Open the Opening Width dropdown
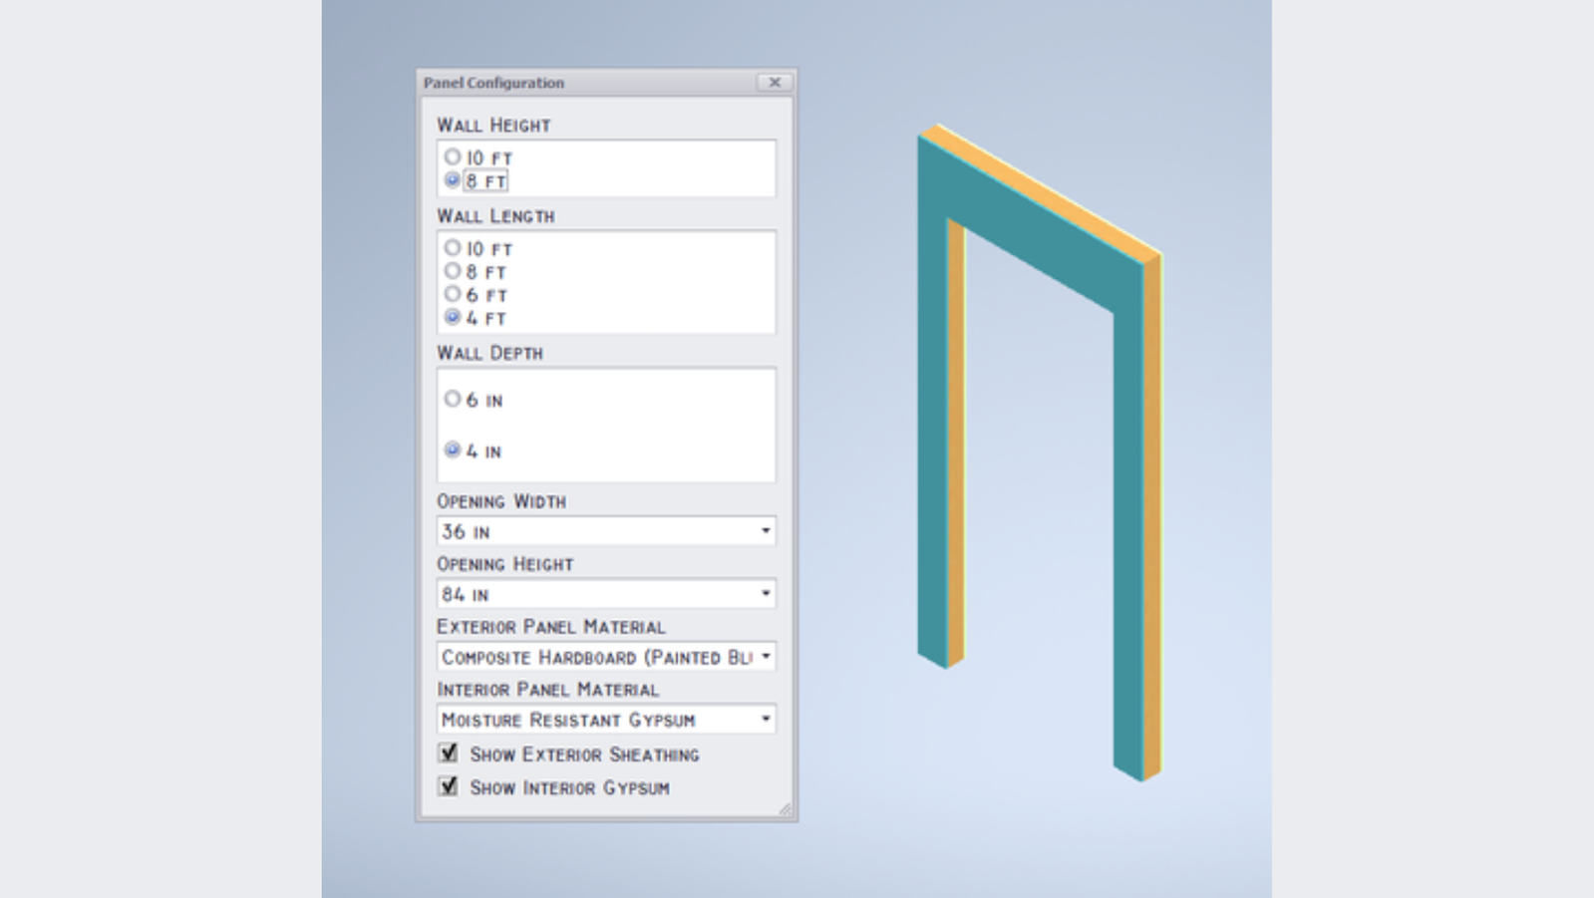Screen dimensions: 1594x898 pyautogui.click(x=606, y=531)
